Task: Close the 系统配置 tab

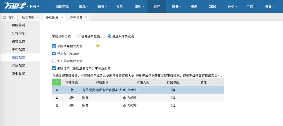Action: coord(62,17)
